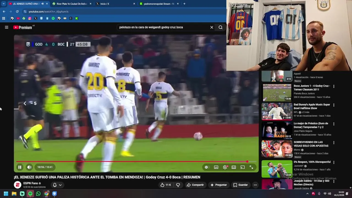Open options menu for Joaquín Sabina video
Viewport: 352px width, 198px height.
coord(334,181)
